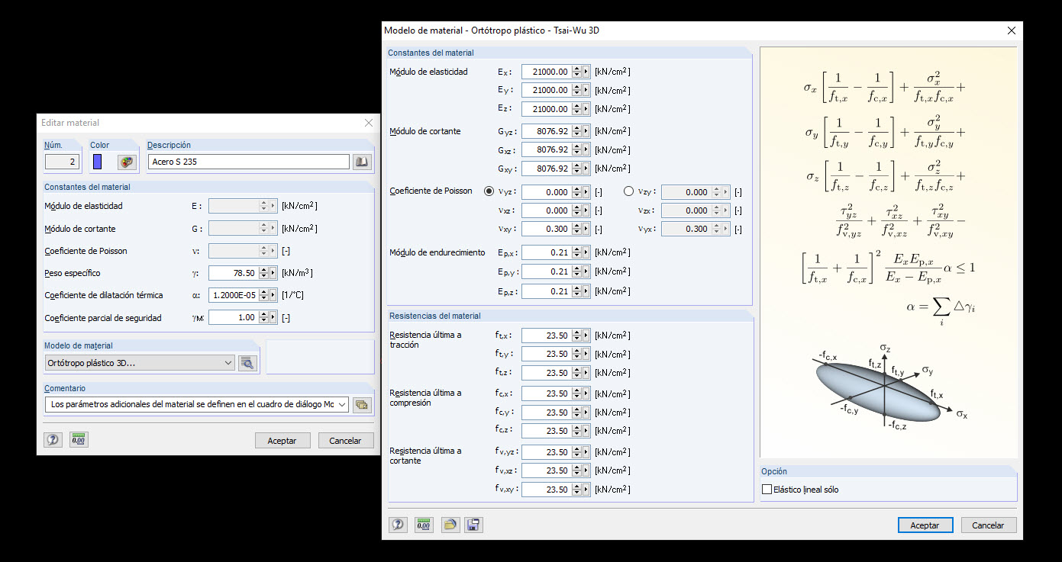Click the right-arrow button beside the Ex field

(586, 72)
